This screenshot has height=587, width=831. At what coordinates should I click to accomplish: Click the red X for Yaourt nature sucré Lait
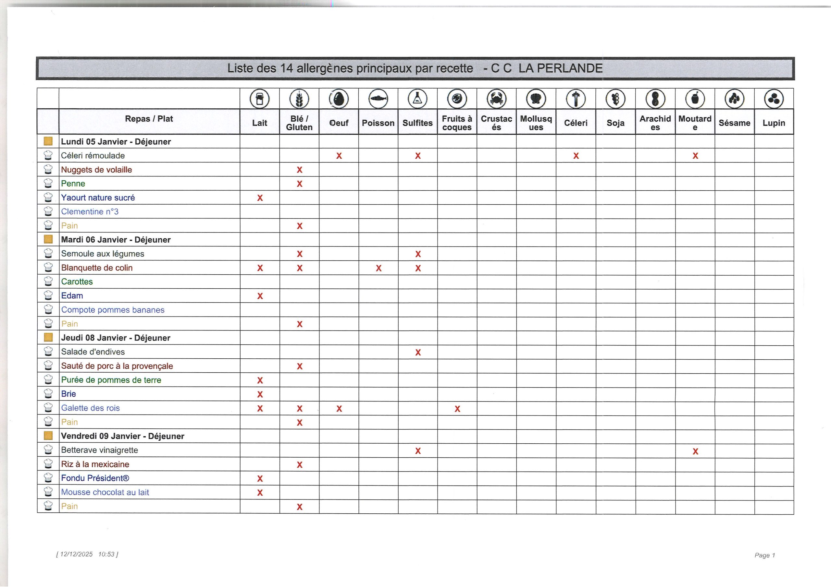pyautogui.click(x=260, y=198)
